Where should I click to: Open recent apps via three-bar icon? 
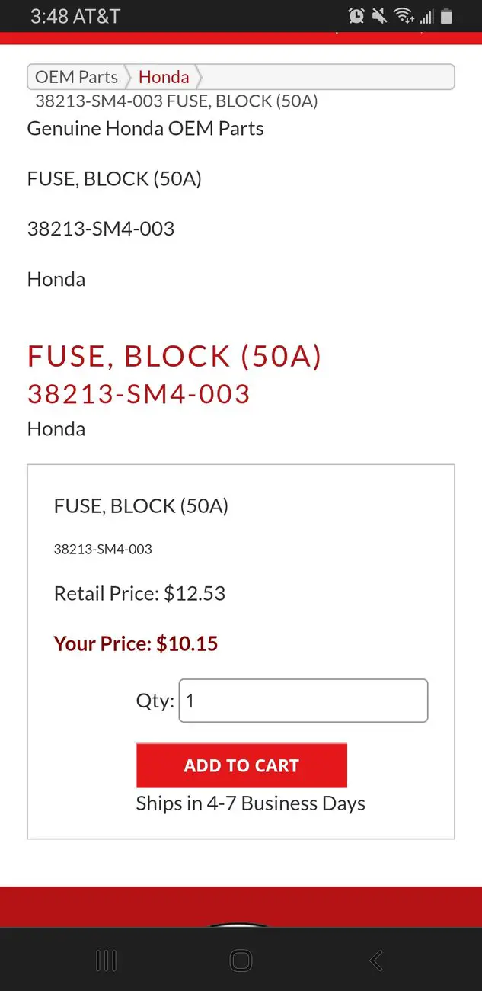coord(106,961)
